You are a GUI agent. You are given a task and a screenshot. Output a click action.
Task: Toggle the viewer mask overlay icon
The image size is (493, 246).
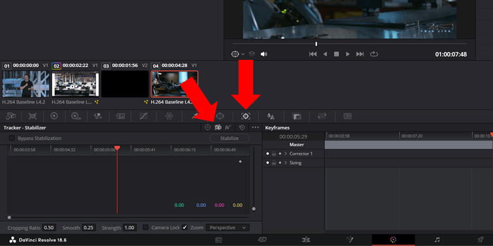click(x=235, y=54)
